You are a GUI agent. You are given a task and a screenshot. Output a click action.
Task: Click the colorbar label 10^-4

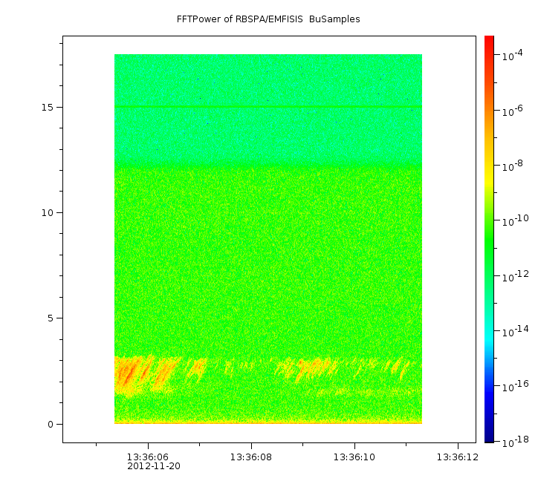[514, 56]
